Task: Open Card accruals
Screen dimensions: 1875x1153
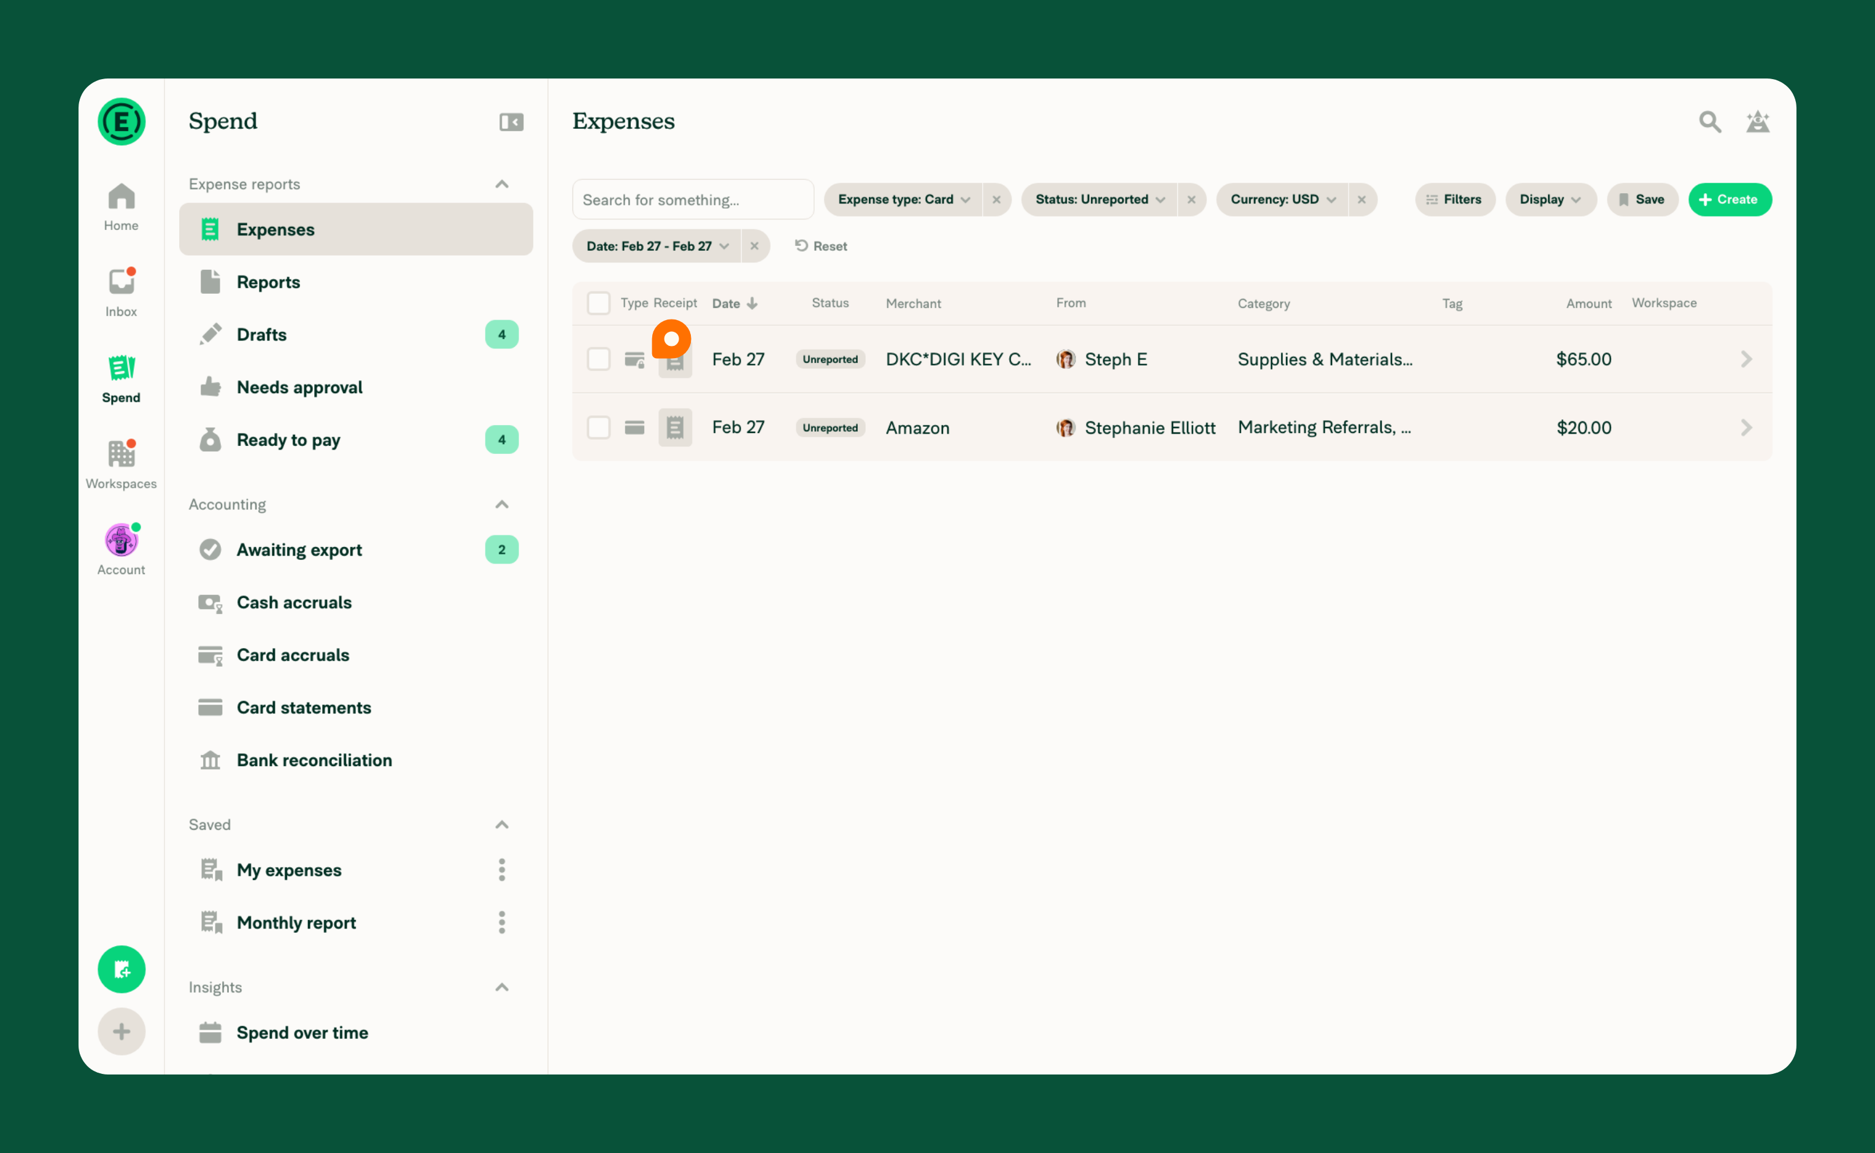Action: pyautogui.click(x=356, y=655)
